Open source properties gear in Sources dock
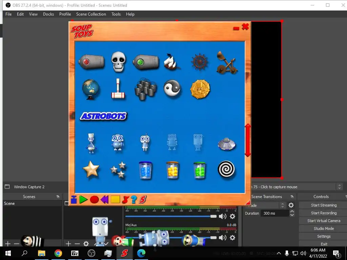Screen dimensions: 347x260 coord(86,244)
